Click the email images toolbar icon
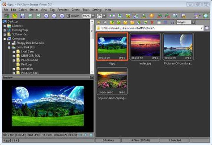 (x=183, y=16)
